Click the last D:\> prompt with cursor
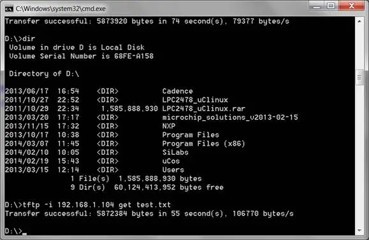Viewport: 369px width, 240px height. (15, 231)
